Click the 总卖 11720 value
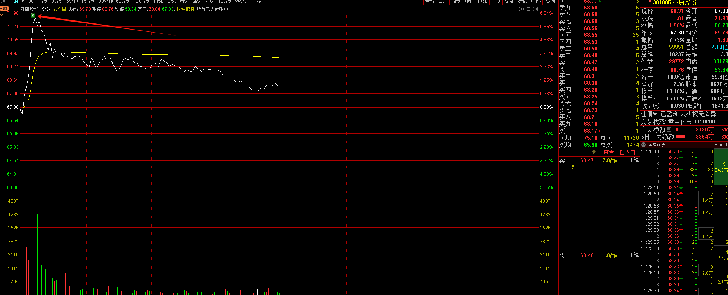The height and width of the screenshot is (295, 728). pos(631,138)
